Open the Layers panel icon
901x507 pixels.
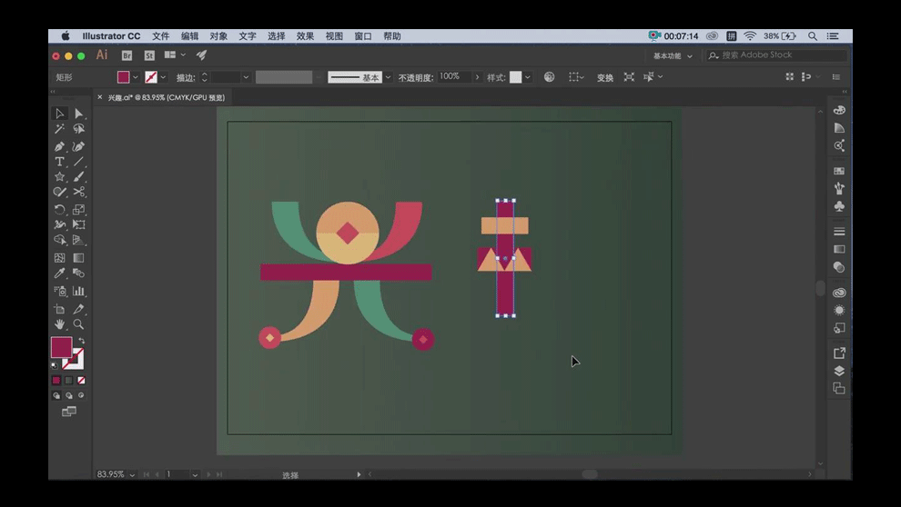pyautogui.click(x=839, y=371)
